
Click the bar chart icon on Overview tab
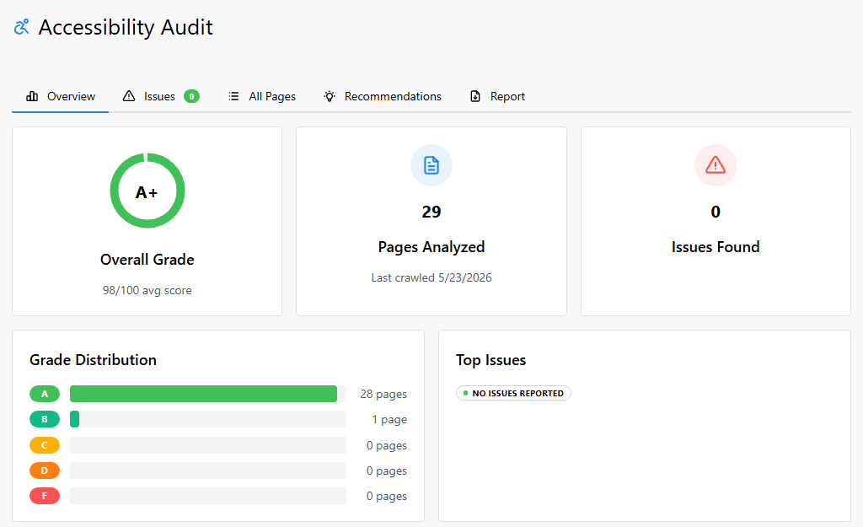pos(32,96)
